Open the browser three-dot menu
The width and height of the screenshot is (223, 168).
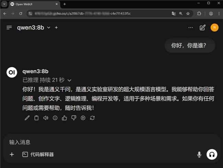(219, 14)
